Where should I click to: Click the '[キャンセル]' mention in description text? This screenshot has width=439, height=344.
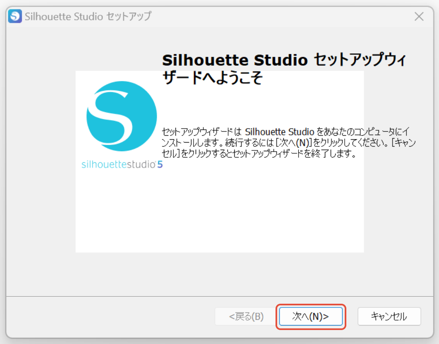(x=404, y=143)
